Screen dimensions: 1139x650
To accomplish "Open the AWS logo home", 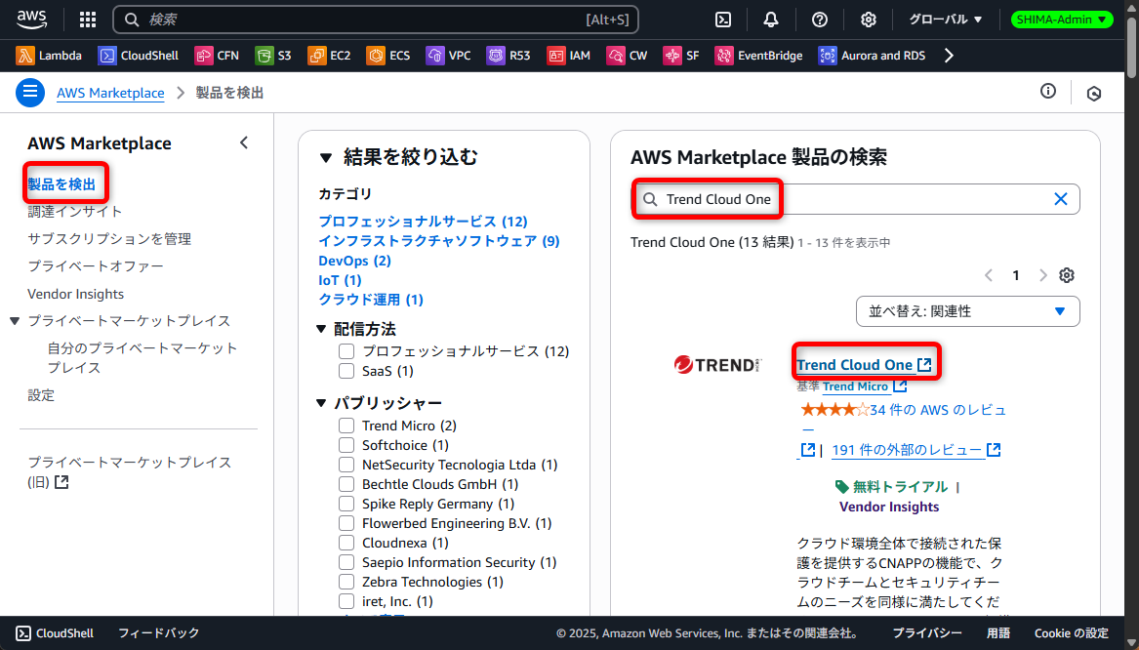I will (31, 20).
